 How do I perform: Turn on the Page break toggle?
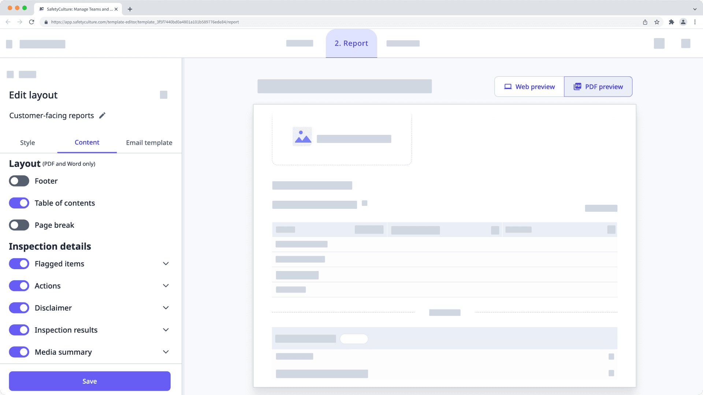click(19, 225)
